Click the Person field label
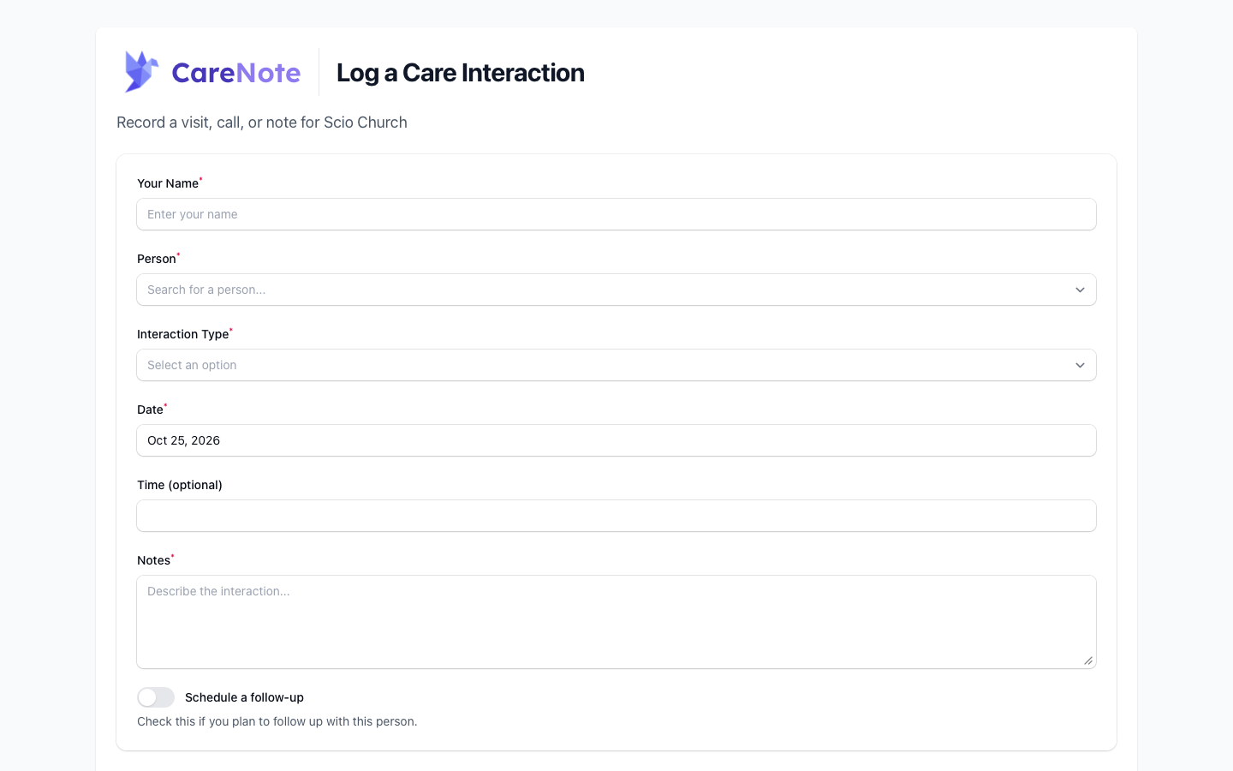The image size is (1233, 771). point(157,259)
